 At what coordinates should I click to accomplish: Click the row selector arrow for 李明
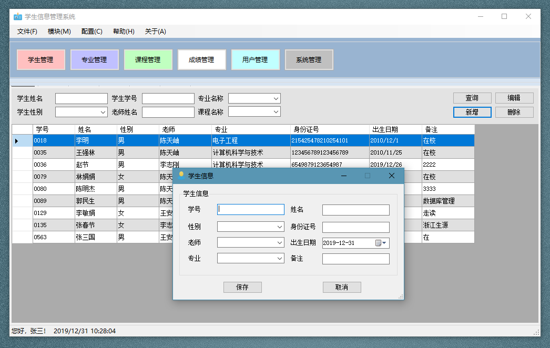tap(17, 141)
